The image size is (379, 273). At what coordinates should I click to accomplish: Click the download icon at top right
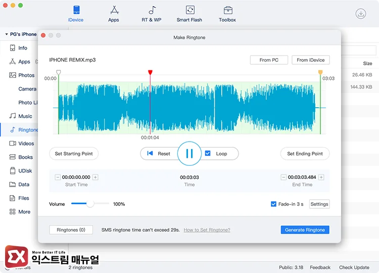(361, 14)
